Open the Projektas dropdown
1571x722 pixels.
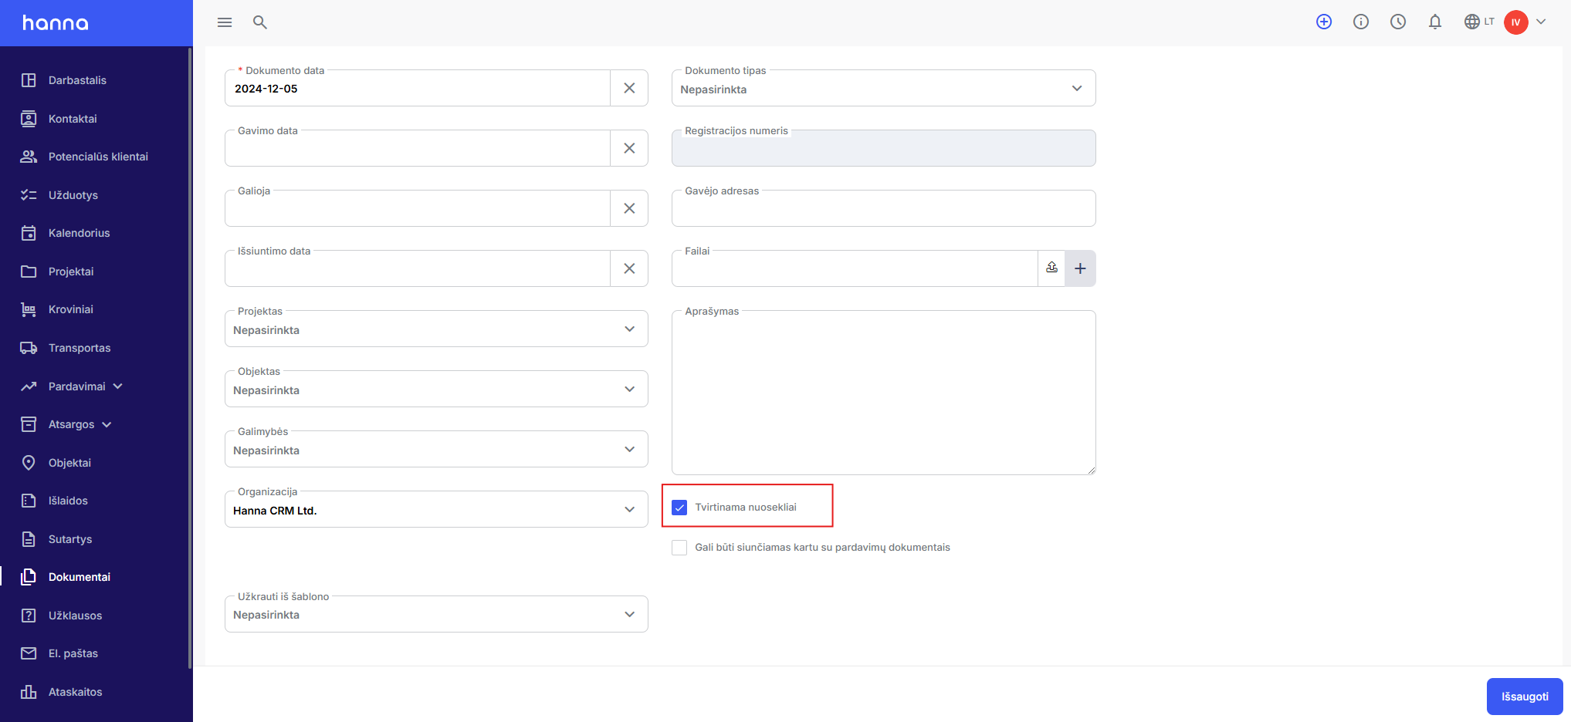[436, 329]
